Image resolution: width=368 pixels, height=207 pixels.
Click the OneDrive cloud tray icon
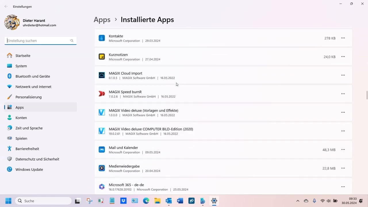click(x=306, y=201)
